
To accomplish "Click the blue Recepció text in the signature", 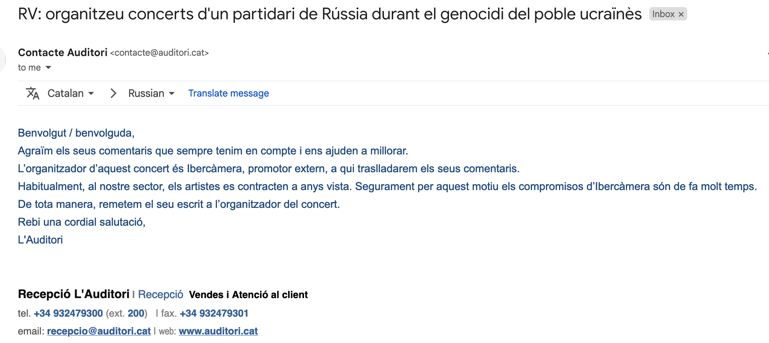I will (x=161, y=294).
